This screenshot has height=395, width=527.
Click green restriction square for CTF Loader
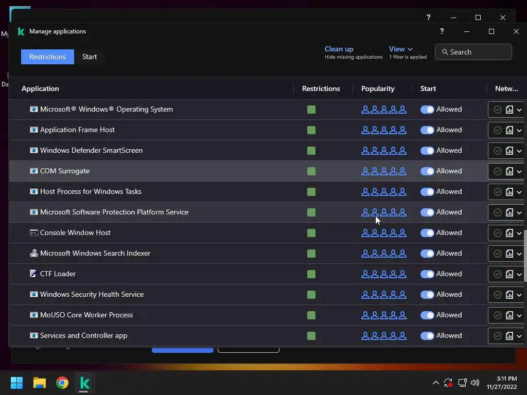(x=311, y=274)
